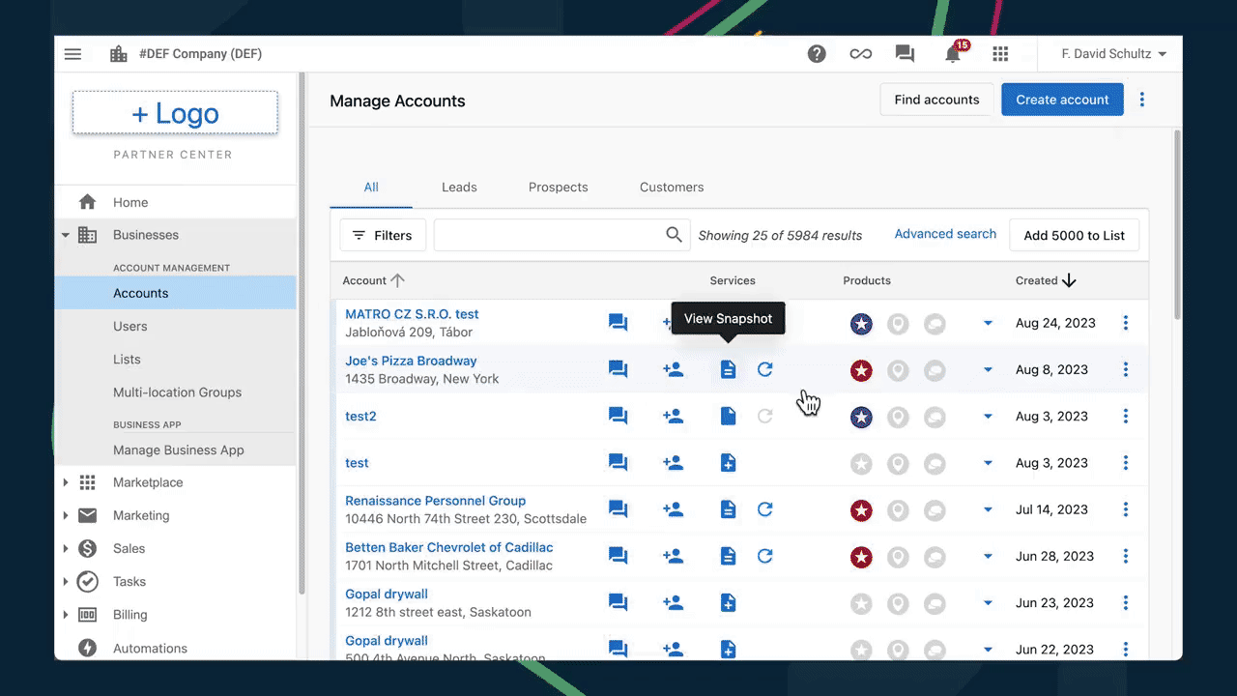
Task: Click the inactive social product icon on the test row
Action: [935, 463]
